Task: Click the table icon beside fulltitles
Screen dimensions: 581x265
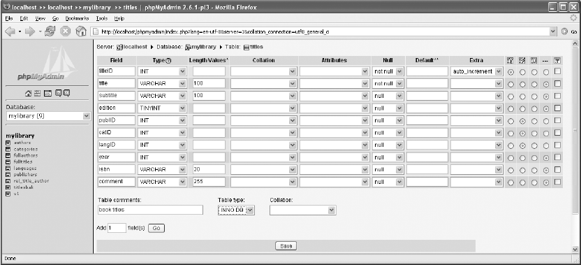Action: (8, 162)
